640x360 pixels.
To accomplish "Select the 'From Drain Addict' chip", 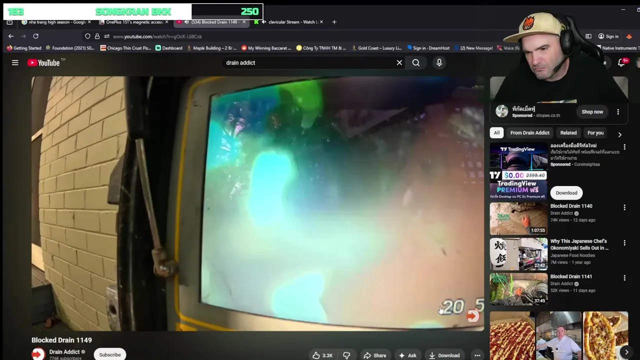I will (529, 132).
